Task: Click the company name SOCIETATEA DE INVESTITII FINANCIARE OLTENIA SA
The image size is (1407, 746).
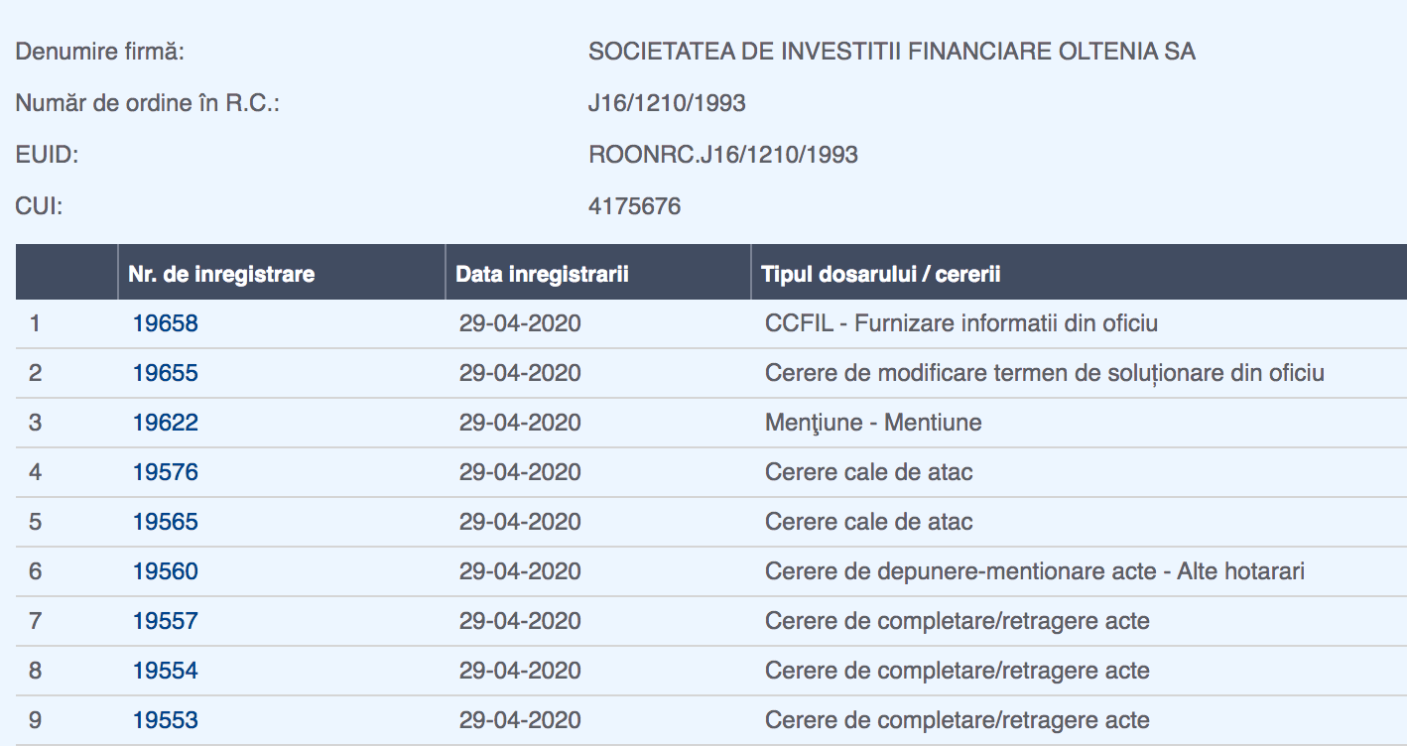Action: point(892,52)
